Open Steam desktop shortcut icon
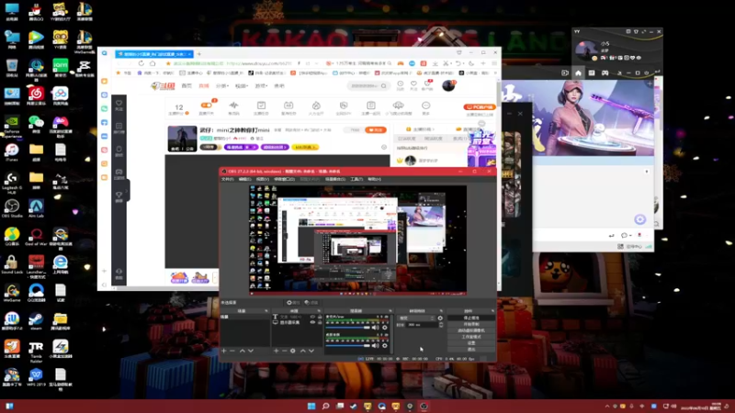 click(x=36, y=318)
